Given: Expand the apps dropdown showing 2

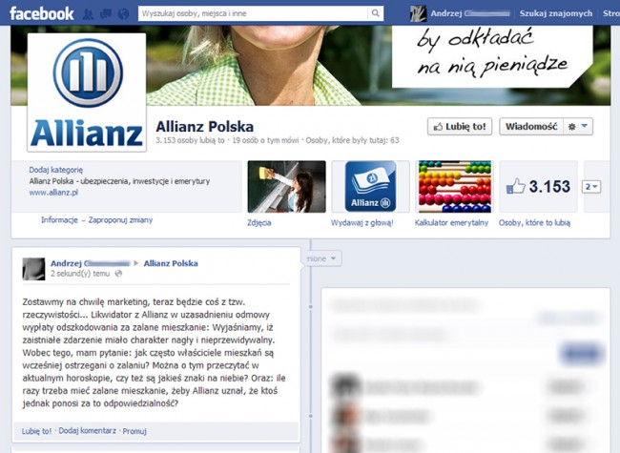Looking at the screenshot, I should click(x=591, y=187).
